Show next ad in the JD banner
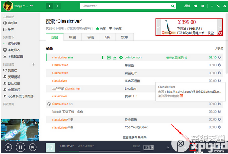This screenshot has height=154, width=228. point(219,27)
